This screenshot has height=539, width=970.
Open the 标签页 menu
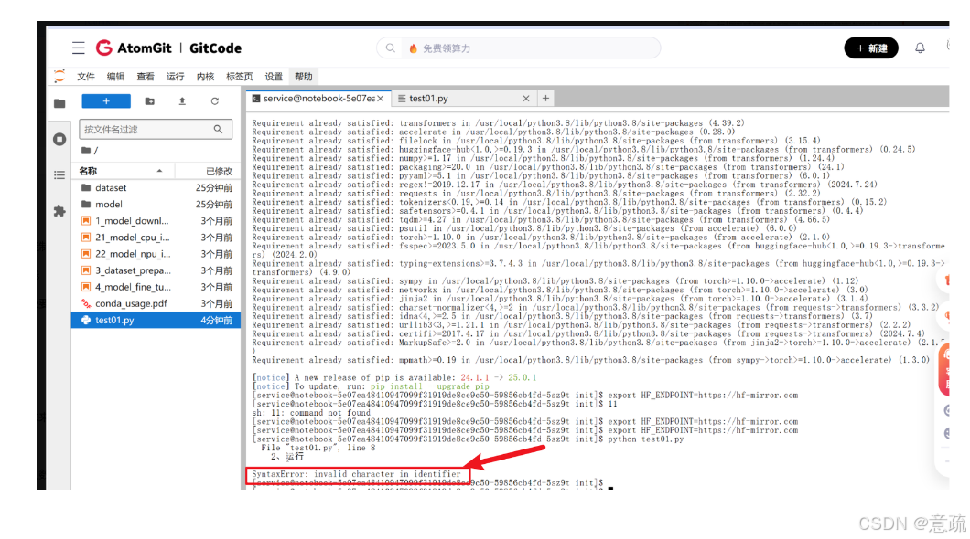click(x=240, y=77)
